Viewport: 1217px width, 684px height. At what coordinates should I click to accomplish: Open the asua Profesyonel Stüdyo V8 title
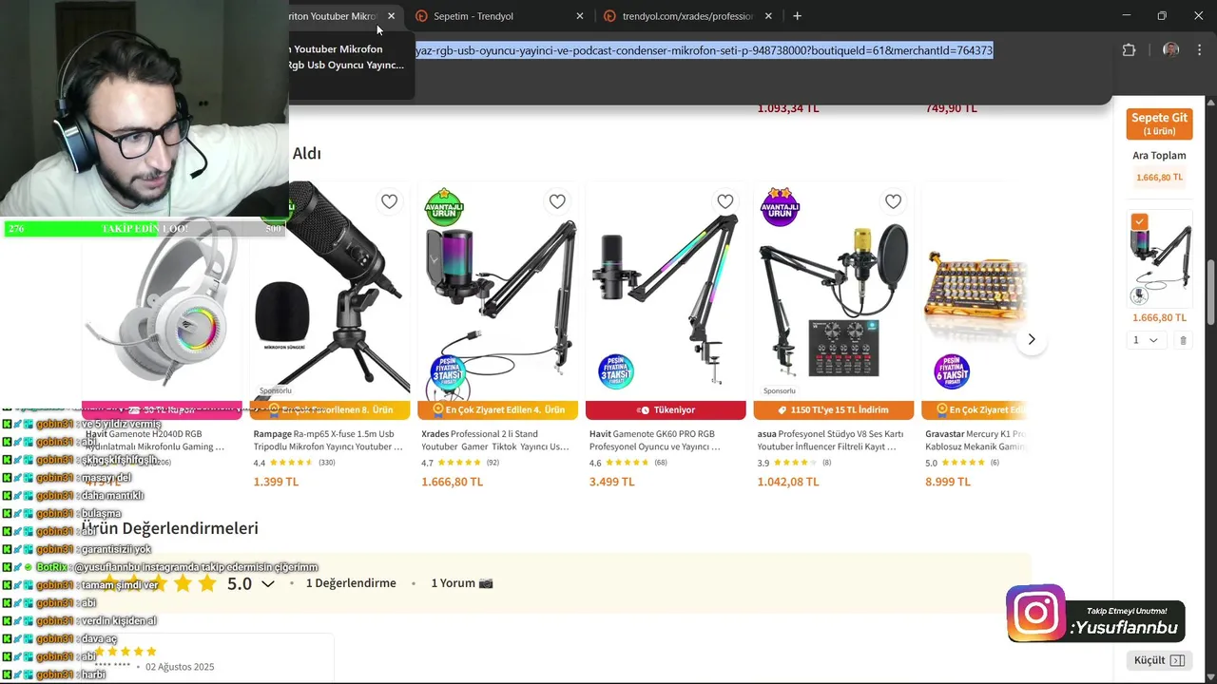pyautogui.click(x=832, y=440)
